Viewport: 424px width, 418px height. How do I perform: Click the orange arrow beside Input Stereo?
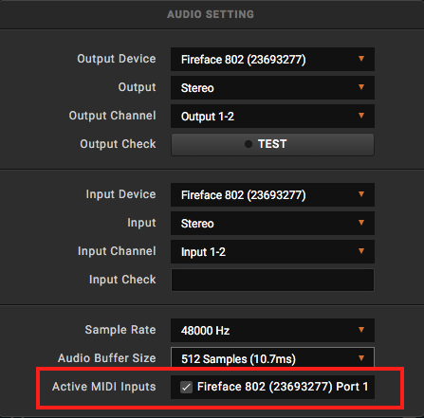tap(361, 223)
